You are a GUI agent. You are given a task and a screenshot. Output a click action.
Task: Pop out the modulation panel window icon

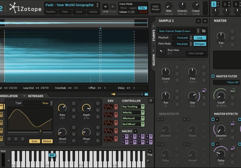tap(150, 101)
